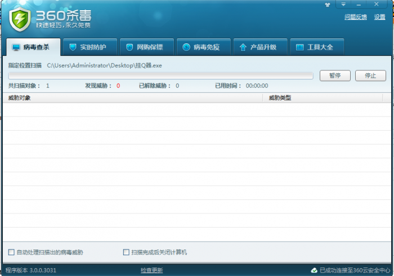Click the toolbox icon on 工具大全 tab
This screenshot has width=394, height=276.
tap(300, 47)
